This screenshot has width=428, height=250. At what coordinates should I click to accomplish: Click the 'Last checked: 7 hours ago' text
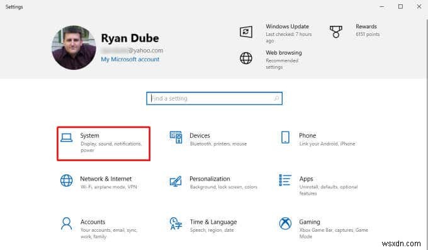(x=289, y=37)
